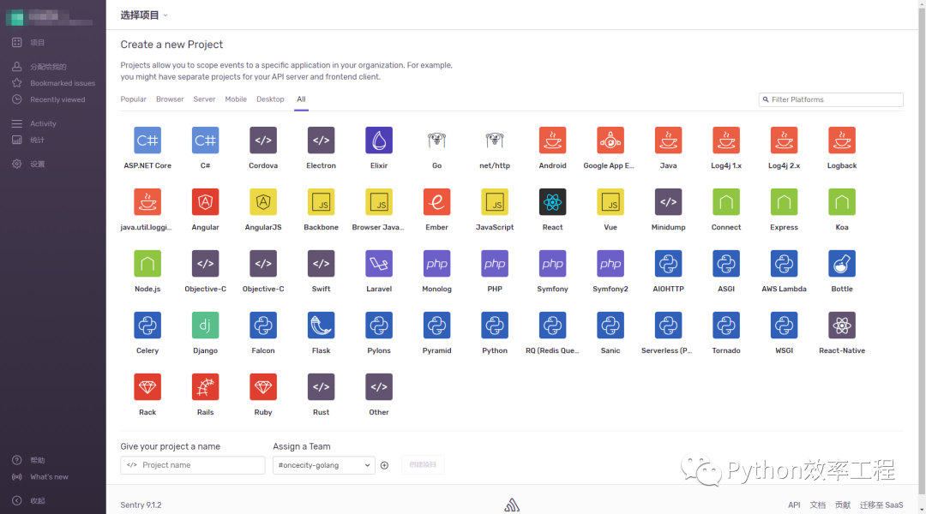Switch to the All platforms tab

pyautogui.click(x=301, y=99)
